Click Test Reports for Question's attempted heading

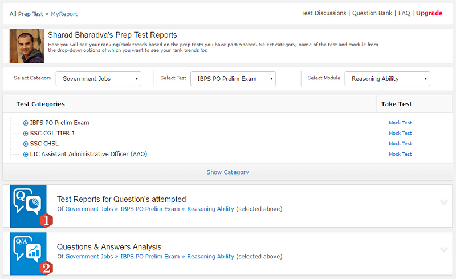121,199
